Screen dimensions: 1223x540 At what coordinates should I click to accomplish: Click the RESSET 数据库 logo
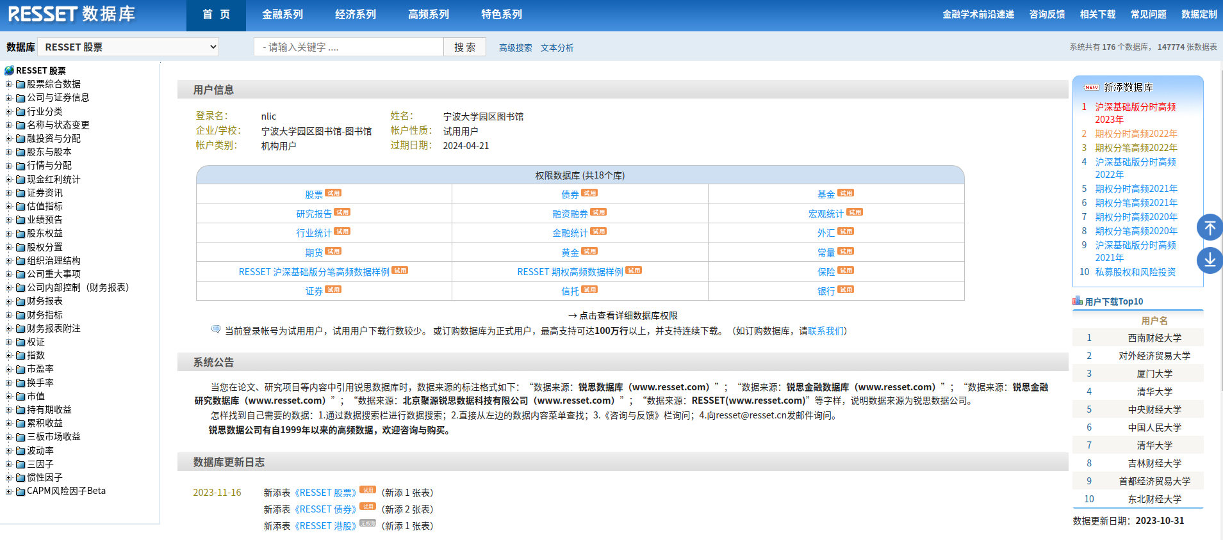71,14
